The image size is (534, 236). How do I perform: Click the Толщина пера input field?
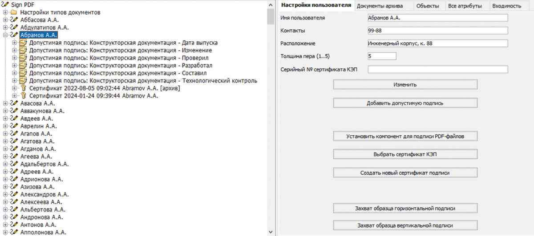pyautogui.click(x=381, y=56)
